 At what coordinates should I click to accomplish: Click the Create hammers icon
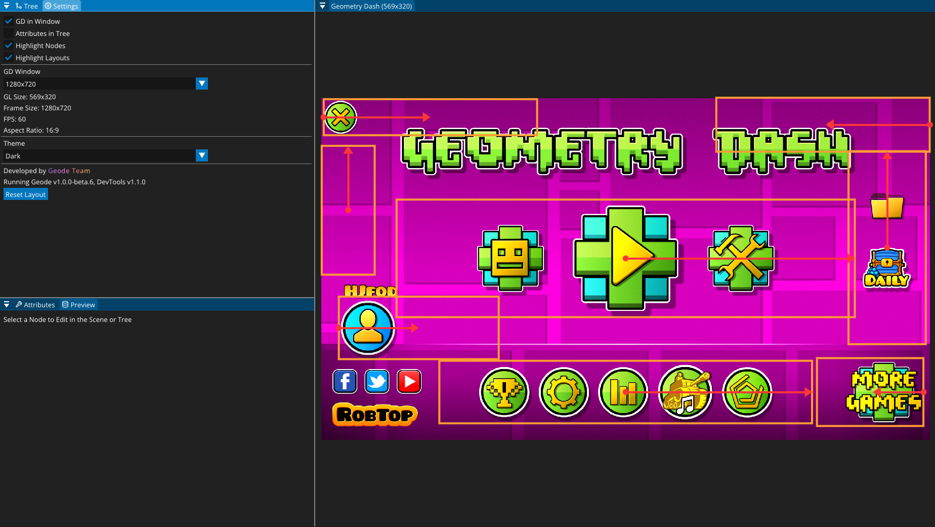[740, 258]
